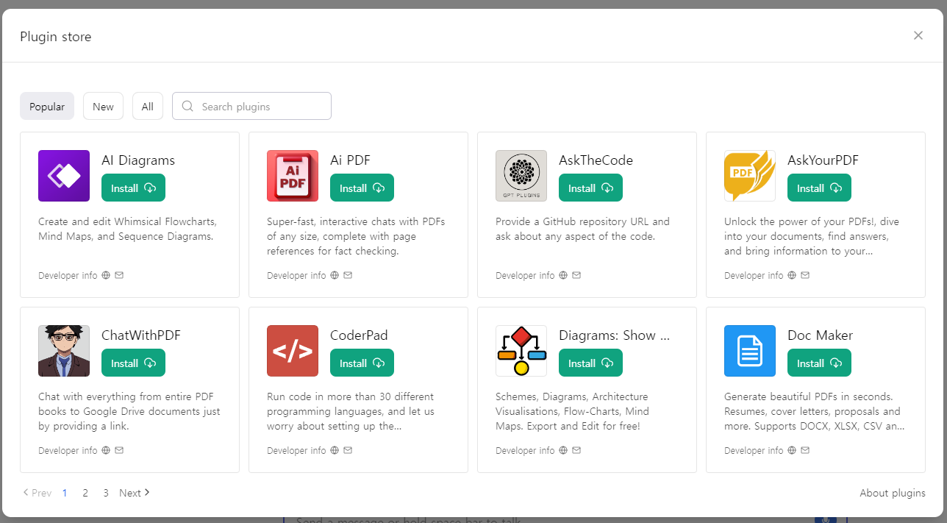
Task: Open CoderPad developer website globe icon
Action: click(x=335, y=450)
